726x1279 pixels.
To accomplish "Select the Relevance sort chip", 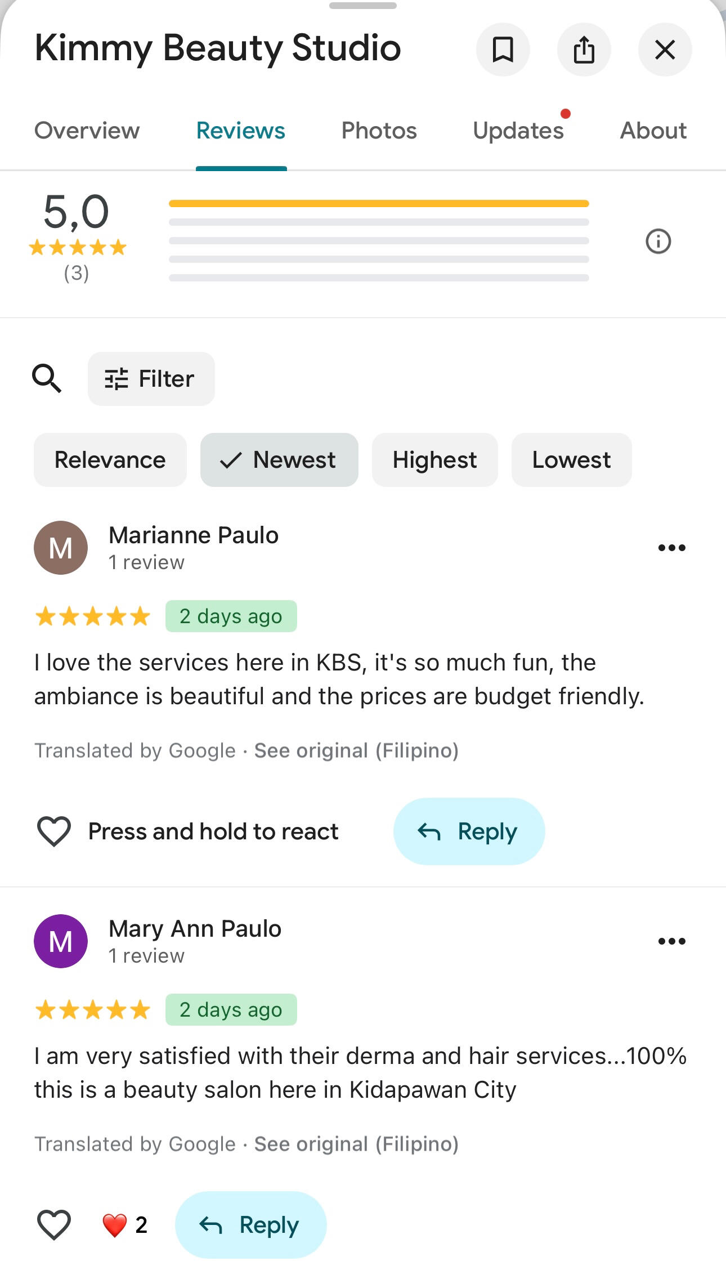I will tap(110, 460).
